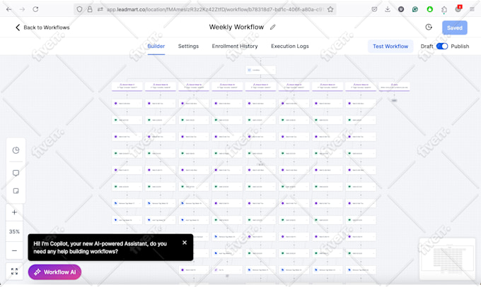Edit workflow name with pencil icon
Image resolution: width=481 pixels, height=287 pixels.
pyautogui.click(x=273, y=28)
